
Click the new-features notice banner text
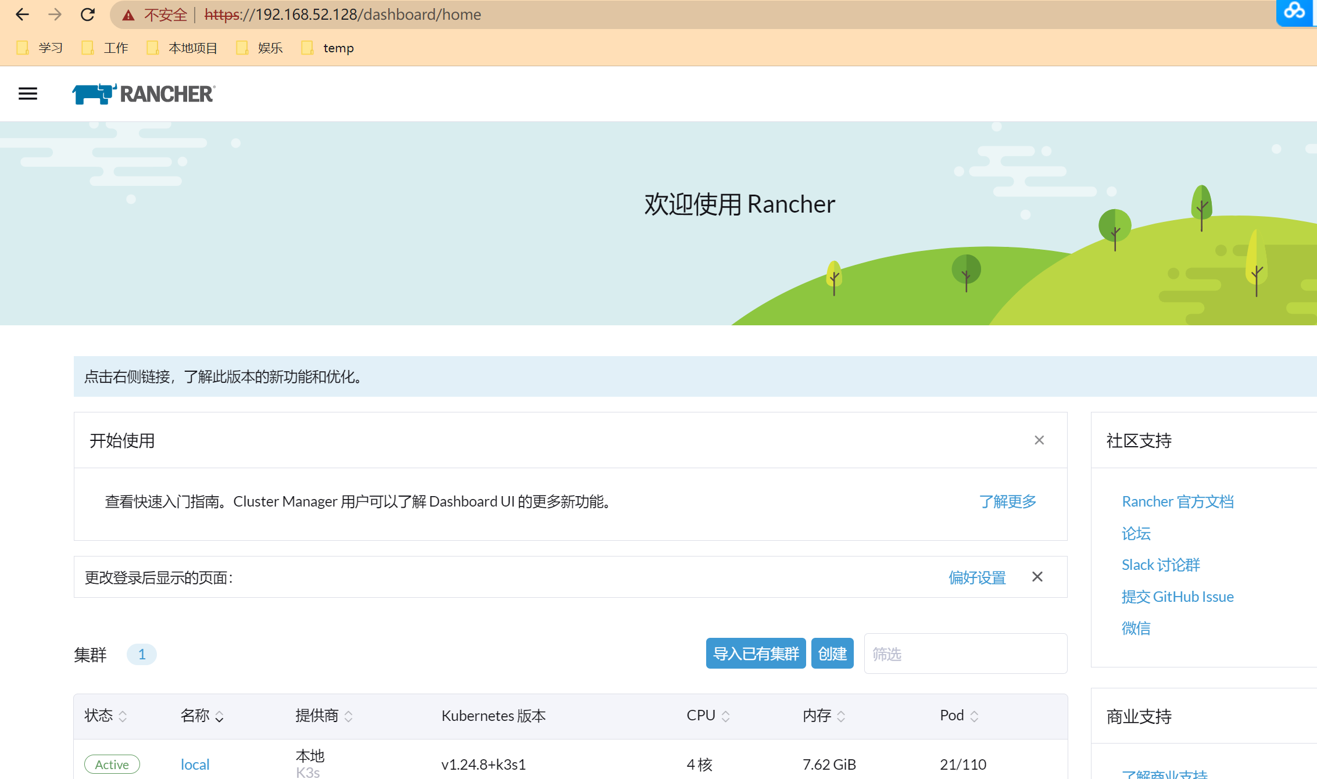tap(224, 377)
